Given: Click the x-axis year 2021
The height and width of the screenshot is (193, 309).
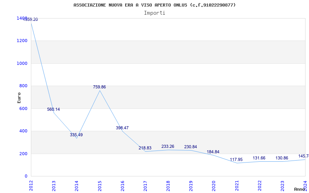Looking at the screenshot, I should tap(237, 186).
